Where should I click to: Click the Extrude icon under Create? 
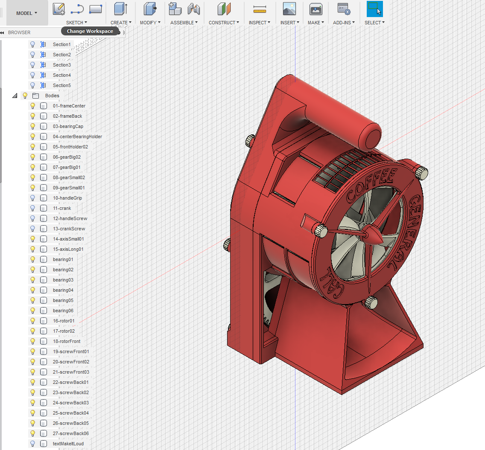121,9
